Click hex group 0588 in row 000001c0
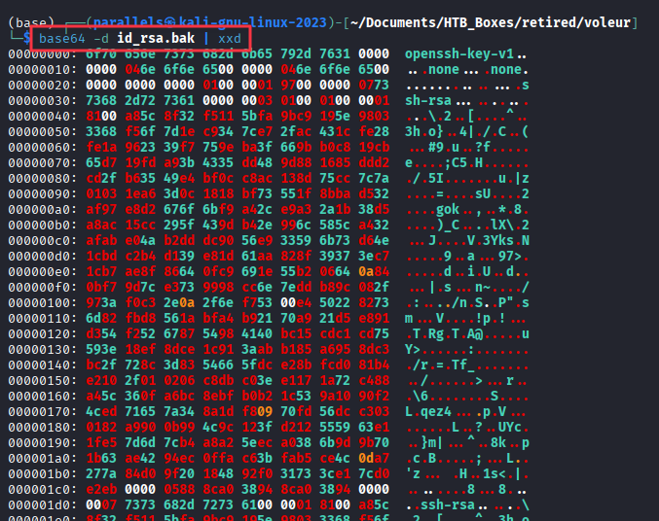This screenshot has height=521, width=659. point(179,489)
